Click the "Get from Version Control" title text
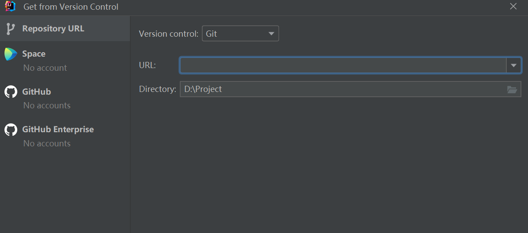 pos(71,7)
